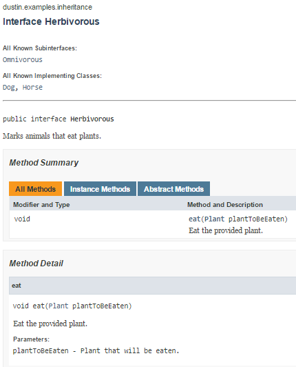The width and height of the screenshot is (296, 367).
Task: Switch to the Abstract Methods tab
Action: [174, 189]
